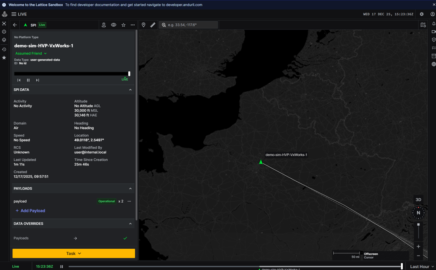The image size is (436, 270).
Task: Click the Add Payload link
Action: pyautogui.click(x=30, y=211)
